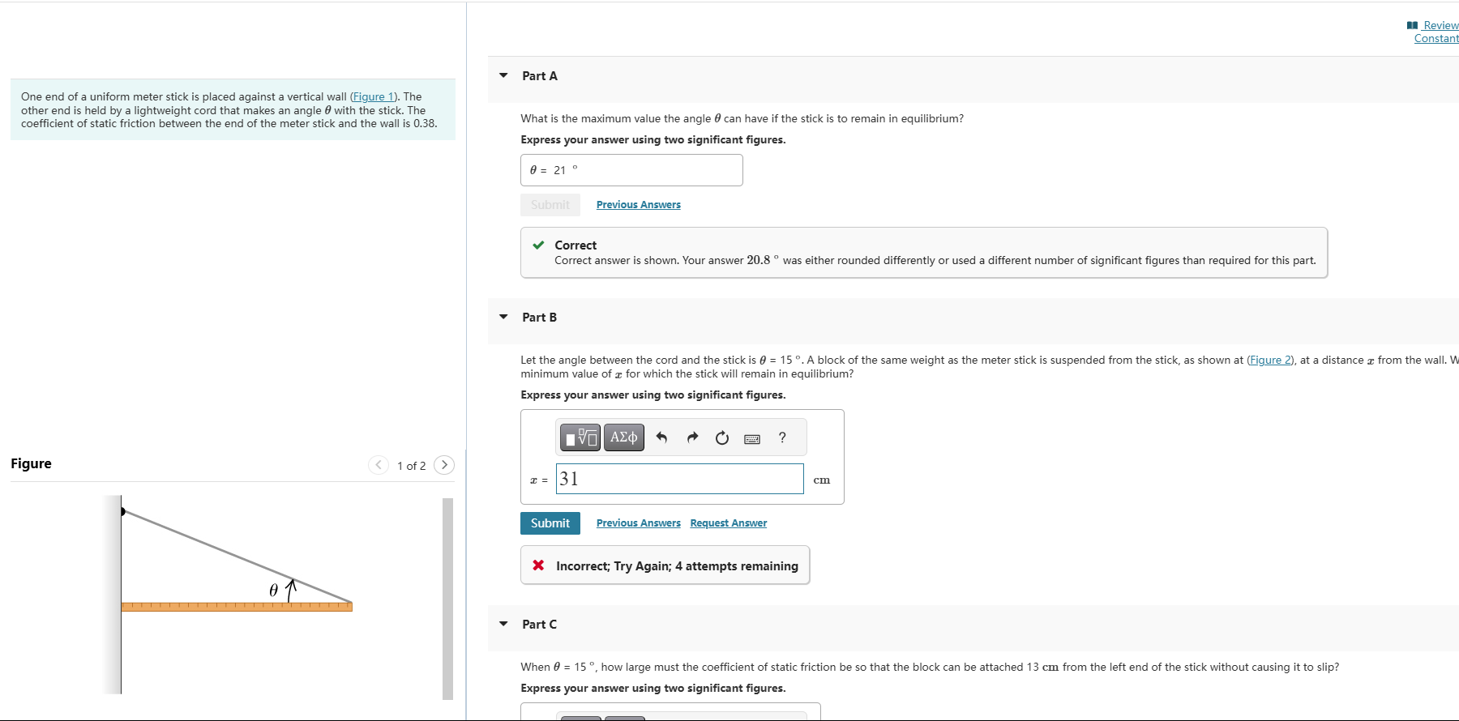This screenshot has height=721, width=1459.
Task: Click the Part B x answer input field
Action: [x=680, y=479]
